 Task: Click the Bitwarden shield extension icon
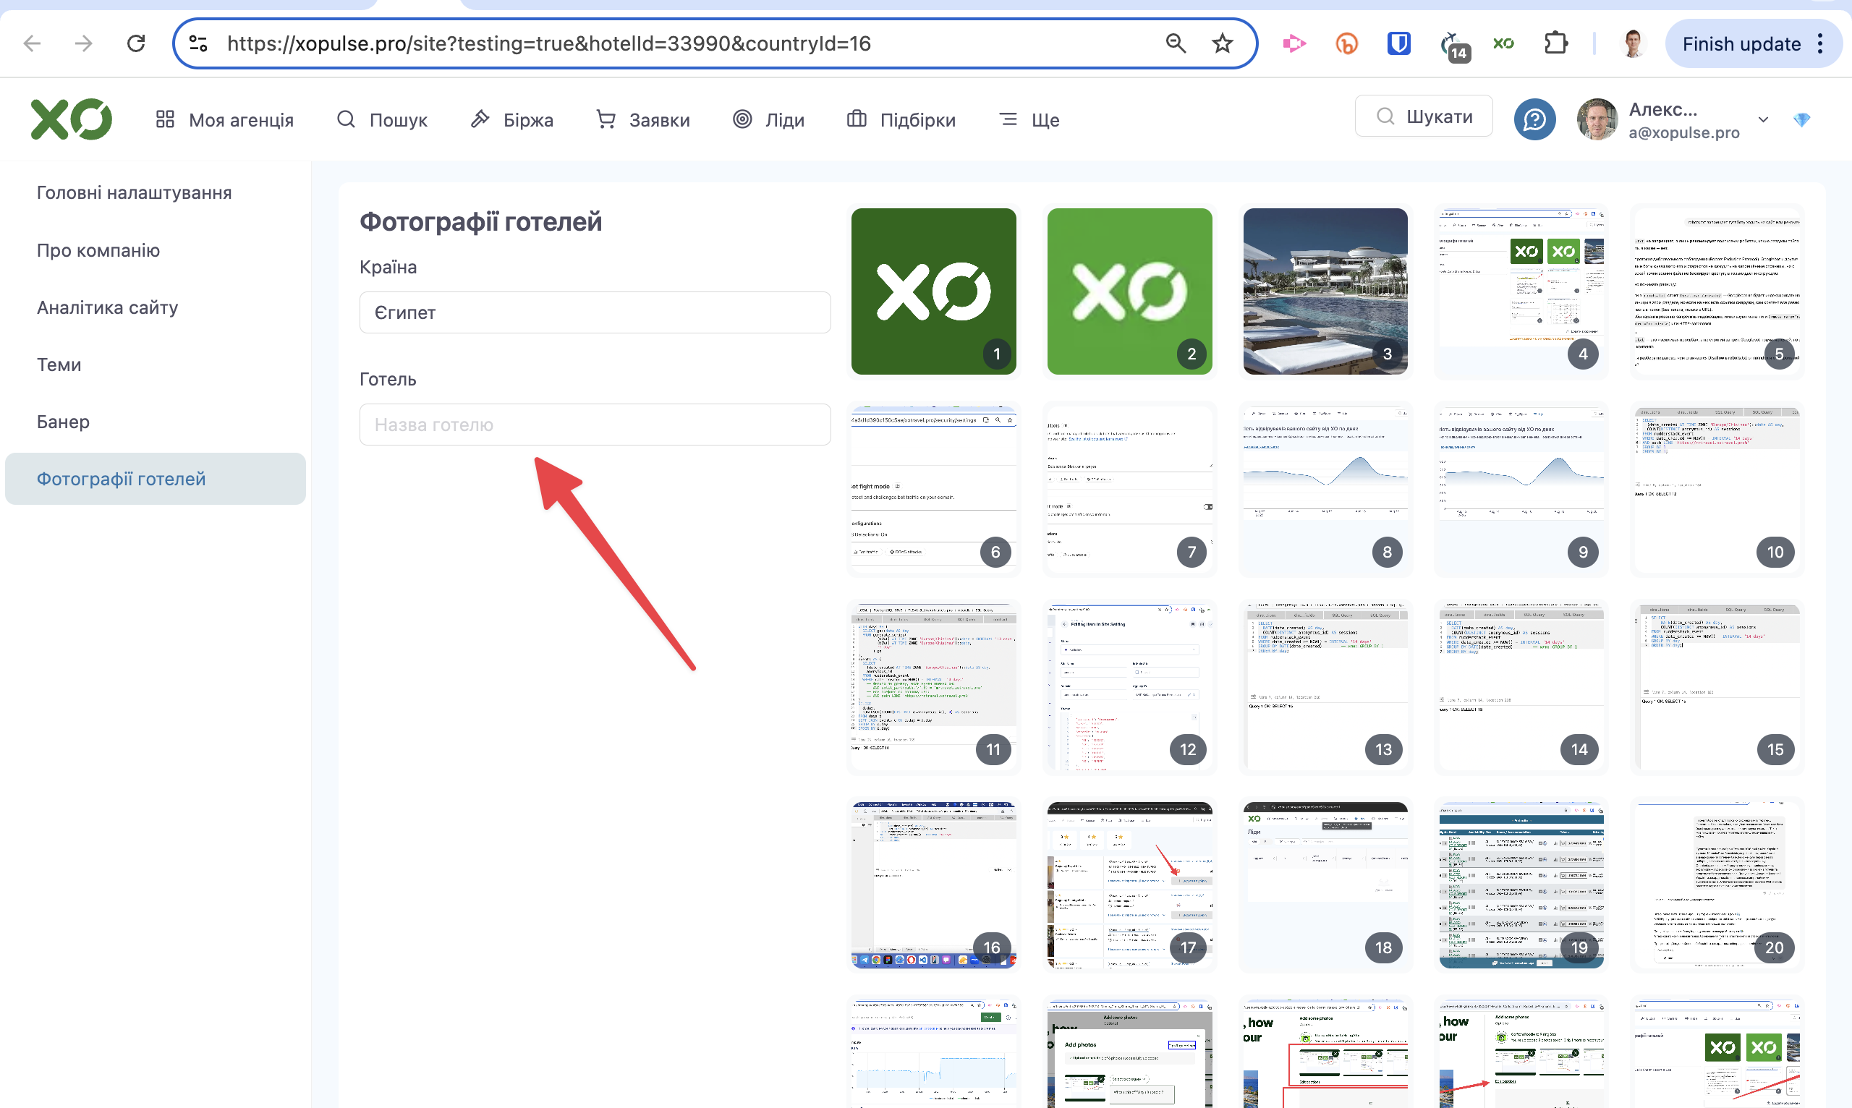tap(1398, 43)
